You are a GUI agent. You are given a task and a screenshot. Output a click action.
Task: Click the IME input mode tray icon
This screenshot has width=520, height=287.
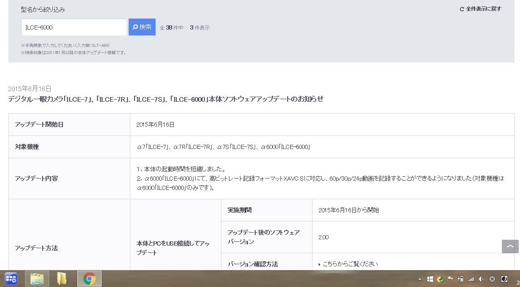click(504, 279)
